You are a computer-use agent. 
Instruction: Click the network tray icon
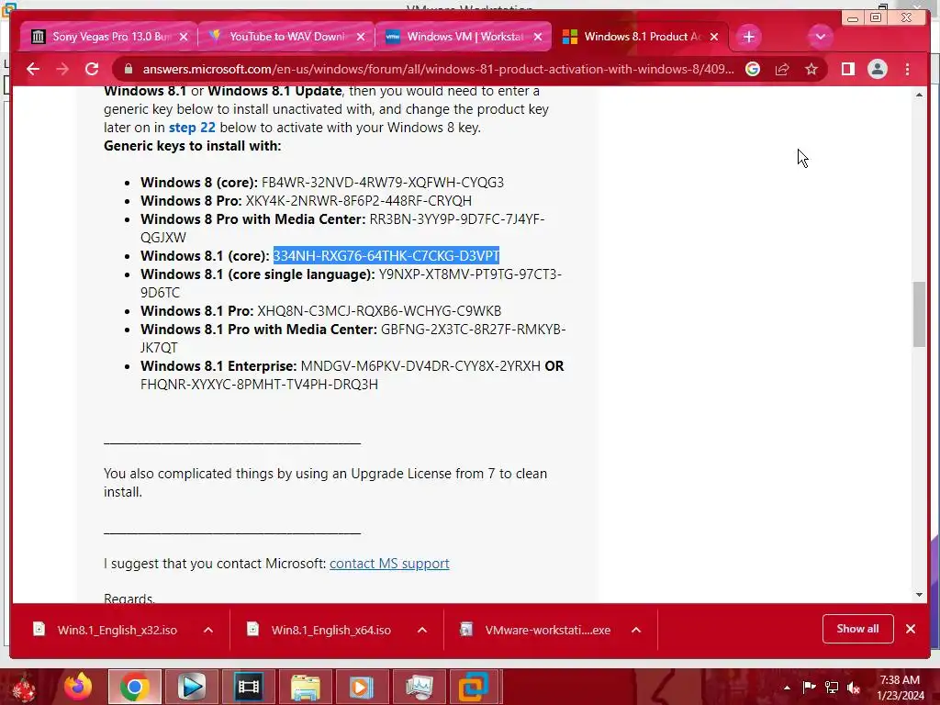click(x=832, y=687)
